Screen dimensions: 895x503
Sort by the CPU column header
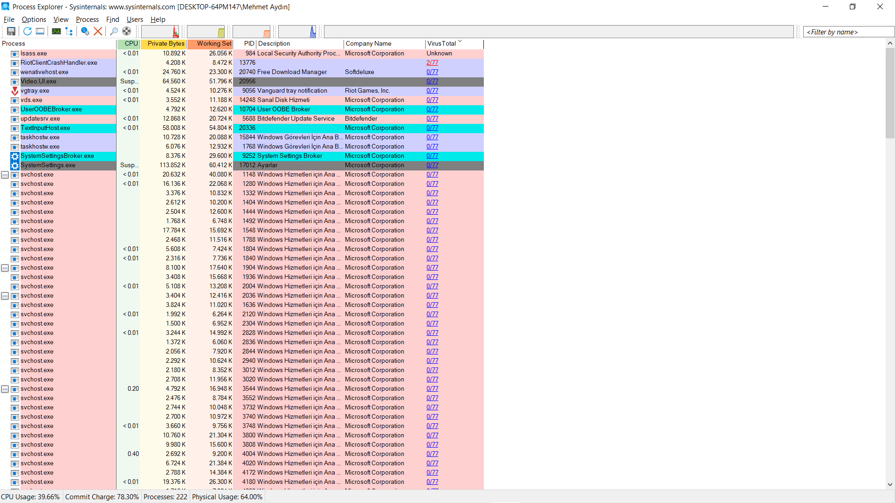click(x=128, y=44)
